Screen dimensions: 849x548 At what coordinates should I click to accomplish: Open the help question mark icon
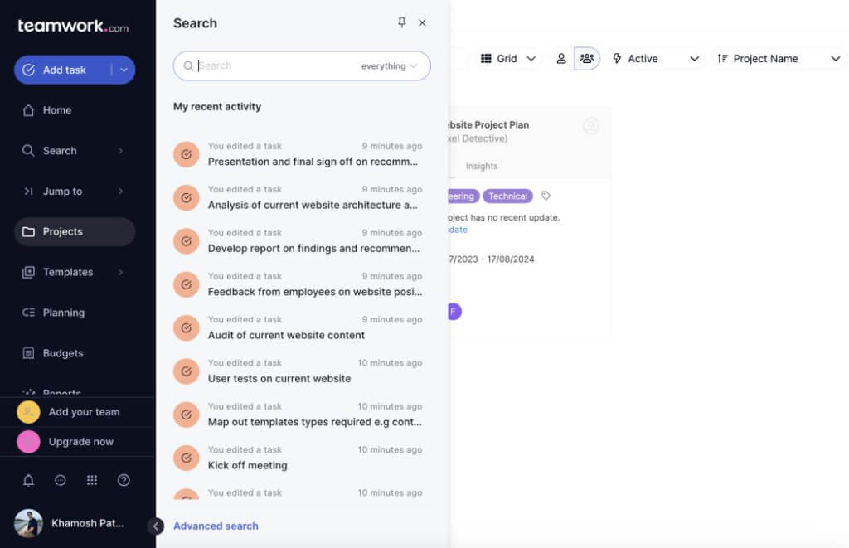click(123, 480)
